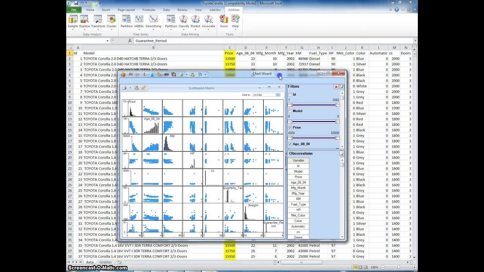Viewport: 484px width, 272px height.
Task: Select column E header in spreadsheet
Action: click(x=266, y=48)
